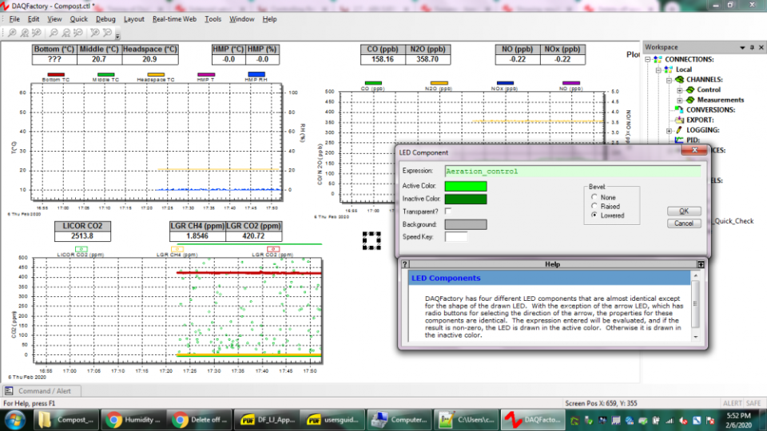Screen dimensions: 767x431
Task: Switch to the Humidity Chrome taskbar window
Action: coord(133,420)
